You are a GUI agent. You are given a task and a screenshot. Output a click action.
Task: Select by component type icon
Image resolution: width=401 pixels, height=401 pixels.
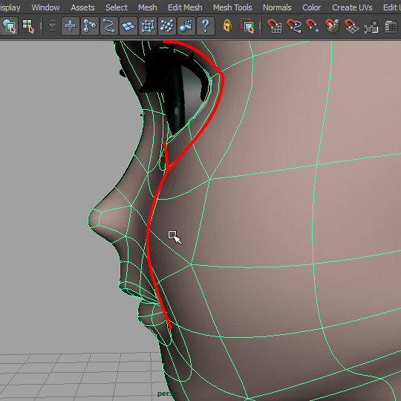[28, 26]
